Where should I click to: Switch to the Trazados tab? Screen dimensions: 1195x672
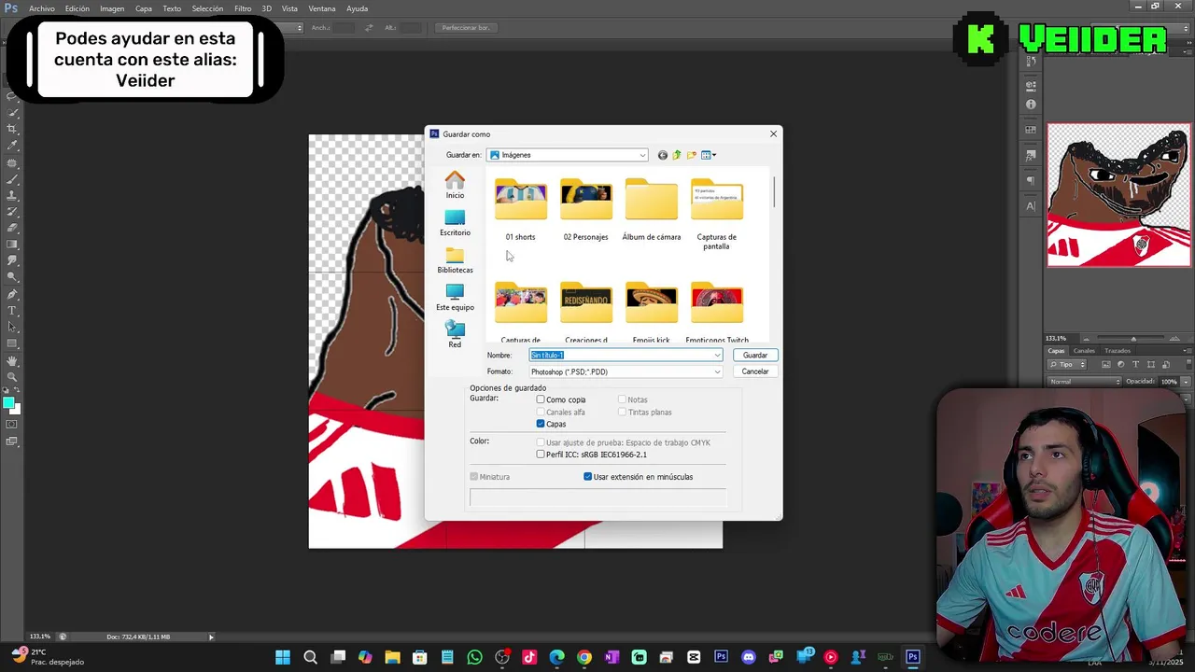pyautogui.click(x=1118, y=351)
